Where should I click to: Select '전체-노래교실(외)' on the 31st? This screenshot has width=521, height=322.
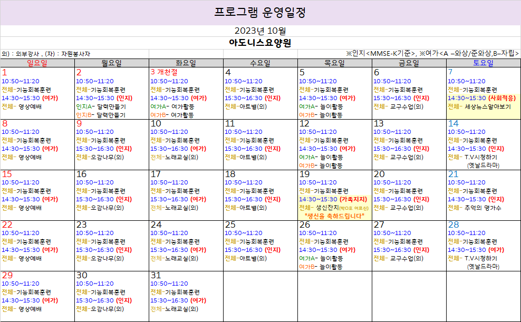[x=175, y=309]
